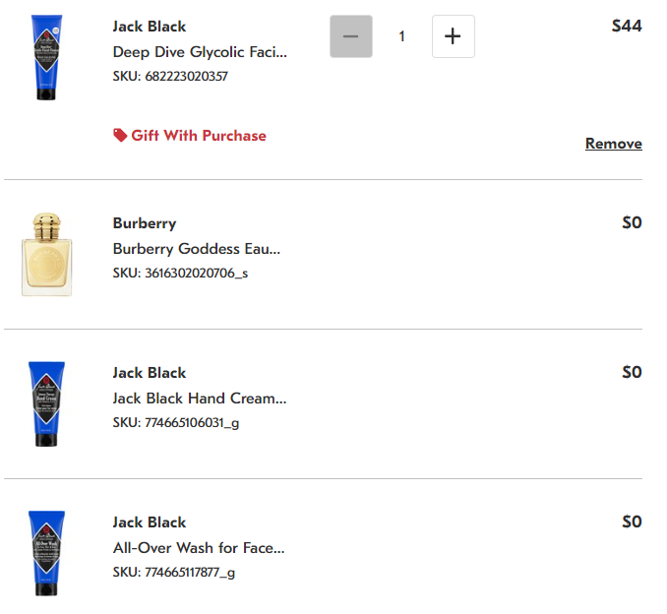This screenshot has width=667, height=614.
Task: Click the Burberry brand name
Action: tap(145, 223)
